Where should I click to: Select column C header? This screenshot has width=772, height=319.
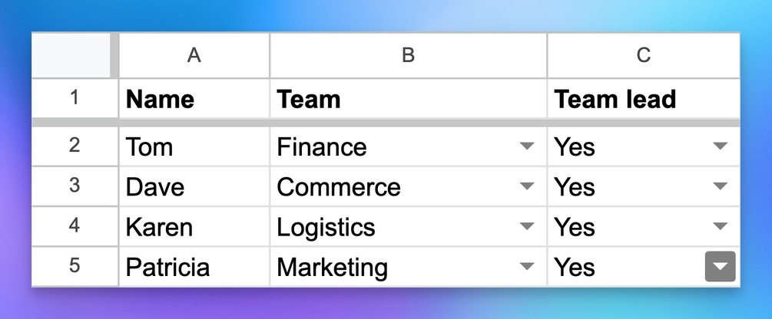(x=644, y=55)
